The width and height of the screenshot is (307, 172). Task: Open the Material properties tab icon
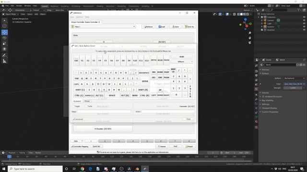tap(256, 121)
